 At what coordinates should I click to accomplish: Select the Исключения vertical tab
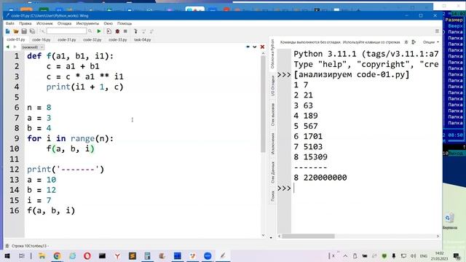pyautogui.click(x=272, y=143)
